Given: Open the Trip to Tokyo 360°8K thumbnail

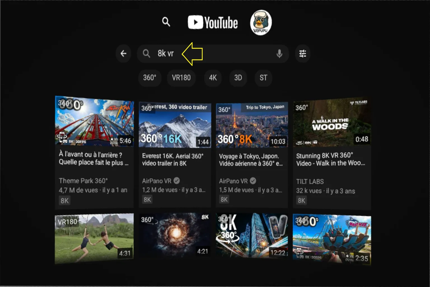Looking at the screenshot, I should pyautogui.click(x=252, y=125).
